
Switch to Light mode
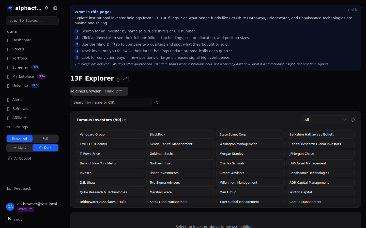[x=19, y=147]
